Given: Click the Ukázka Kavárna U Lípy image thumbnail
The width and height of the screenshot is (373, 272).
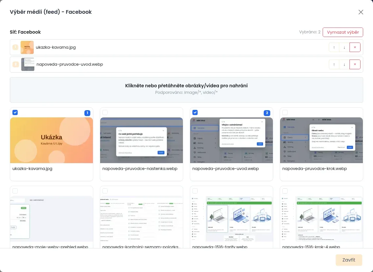Looking at the screenshot, I should coord(51,140).
